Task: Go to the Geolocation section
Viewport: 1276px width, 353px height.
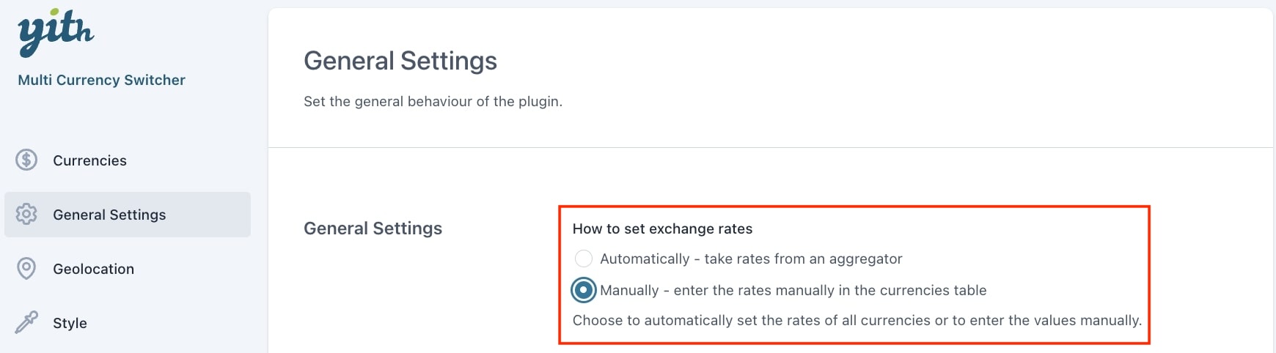Action: [x=93, y=269]
